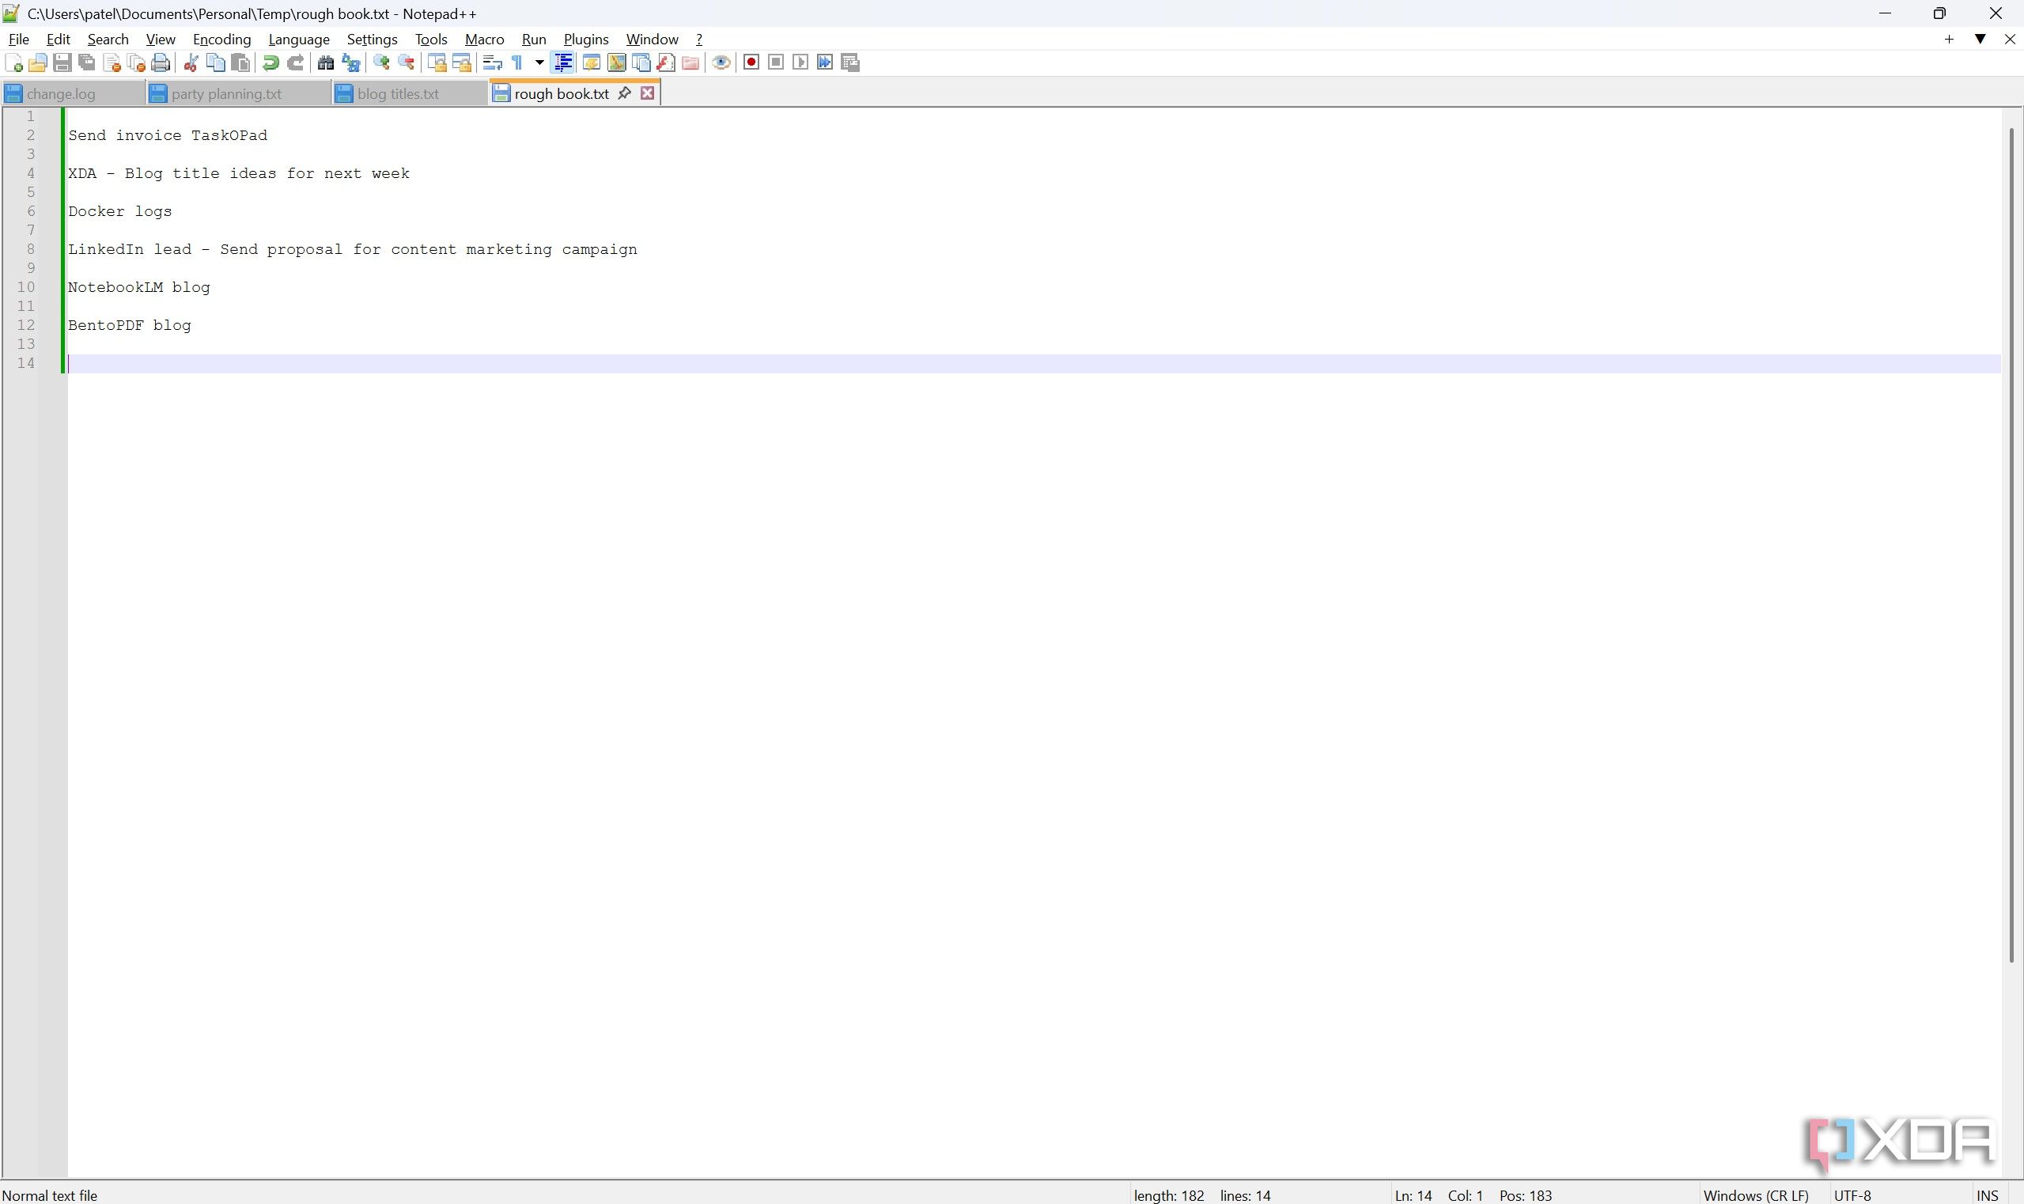Pin the rough book.txt tab
2024x1204 pixels.
624,93
